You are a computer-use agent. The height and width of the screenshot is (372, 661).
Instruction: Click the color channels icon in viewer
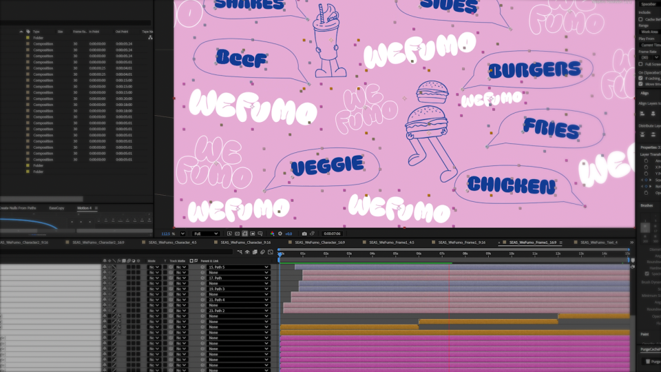pyautogui.click(x=272, y=234)
